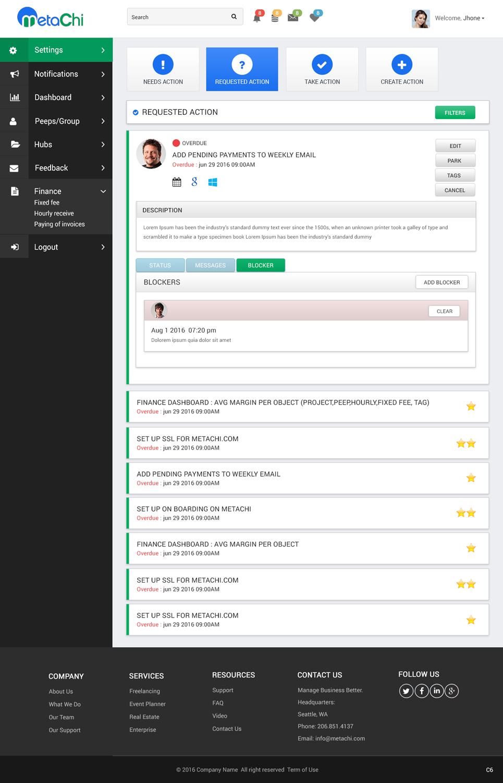Viewport: 503px width, 783px height.
Task: Expand the Notifications chevron
Action: 103,74
